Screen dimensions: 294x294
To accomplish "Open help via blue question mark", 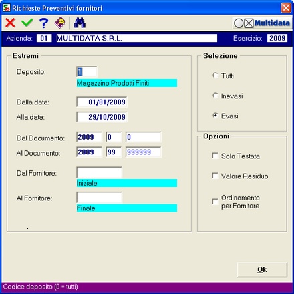I will coord(43,23).
